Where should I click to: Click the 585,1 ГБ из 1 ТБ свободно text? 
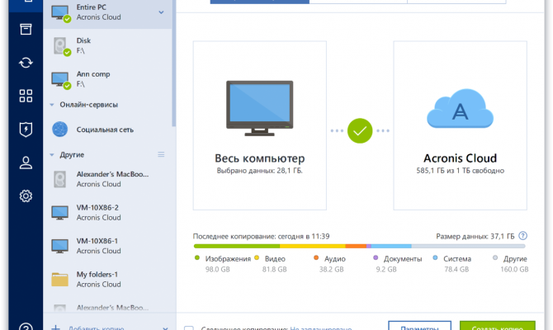[461, 171]
